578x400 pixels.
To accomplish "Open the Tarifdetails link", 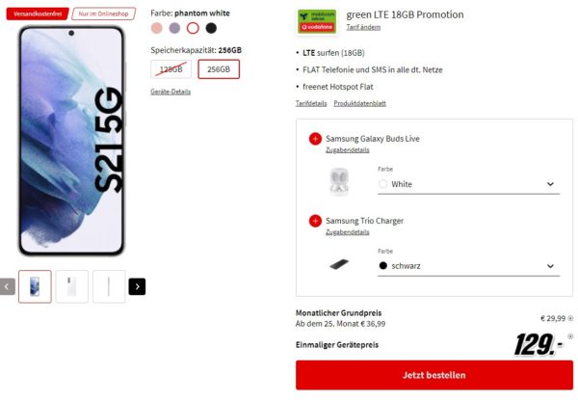I will pyautogui.click(x=311, y=103).
